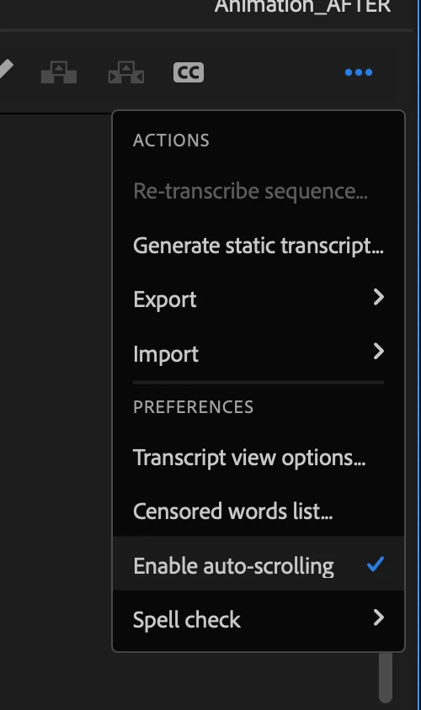The height and width of the screenshot is (710, 421).
Task: Select Generate static transcript menu entry
Action: pyautogui.click(x=258, y=246)
